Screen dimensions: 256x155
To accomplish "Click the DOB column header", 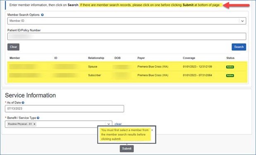I will (117, 58).
